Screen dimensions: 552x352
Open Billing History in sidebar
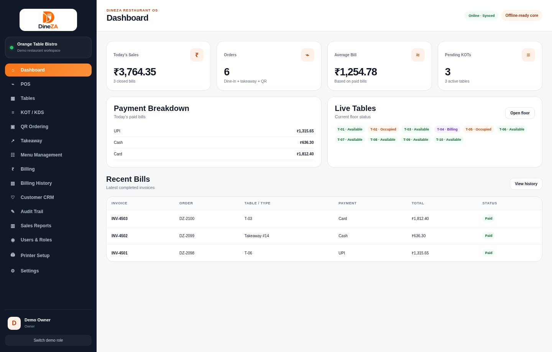[48, 183]
